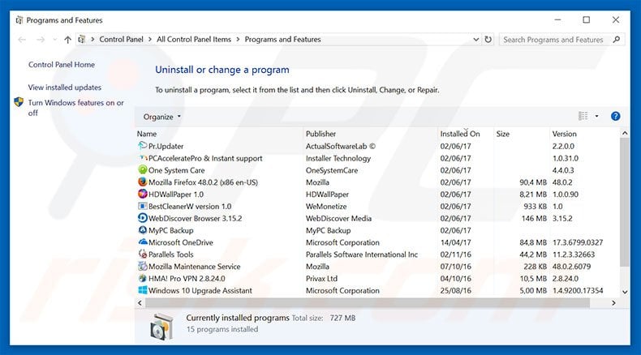Open the address bar history dropdown
Viewport: 641px width, 355px height.
coord(475,40)
